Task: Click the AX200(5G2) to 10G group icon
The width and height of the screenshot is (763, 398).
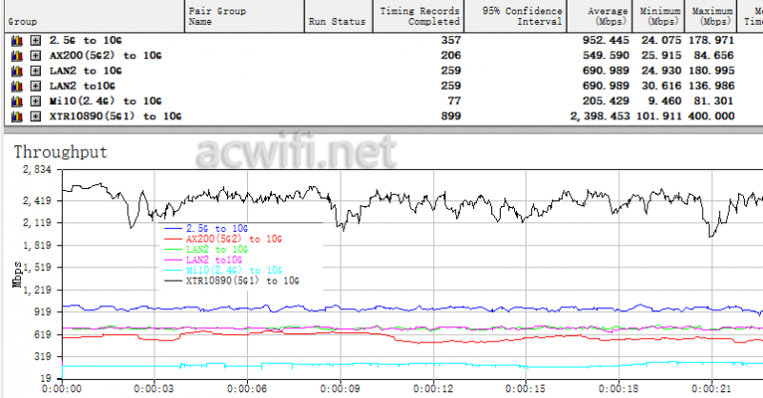Action: (17, 55)
